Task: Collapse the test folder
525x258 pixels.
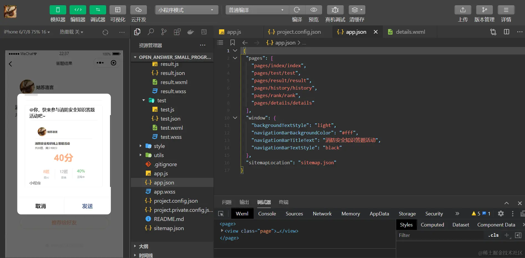Action: pyautogui.click(x=144, y=100)
